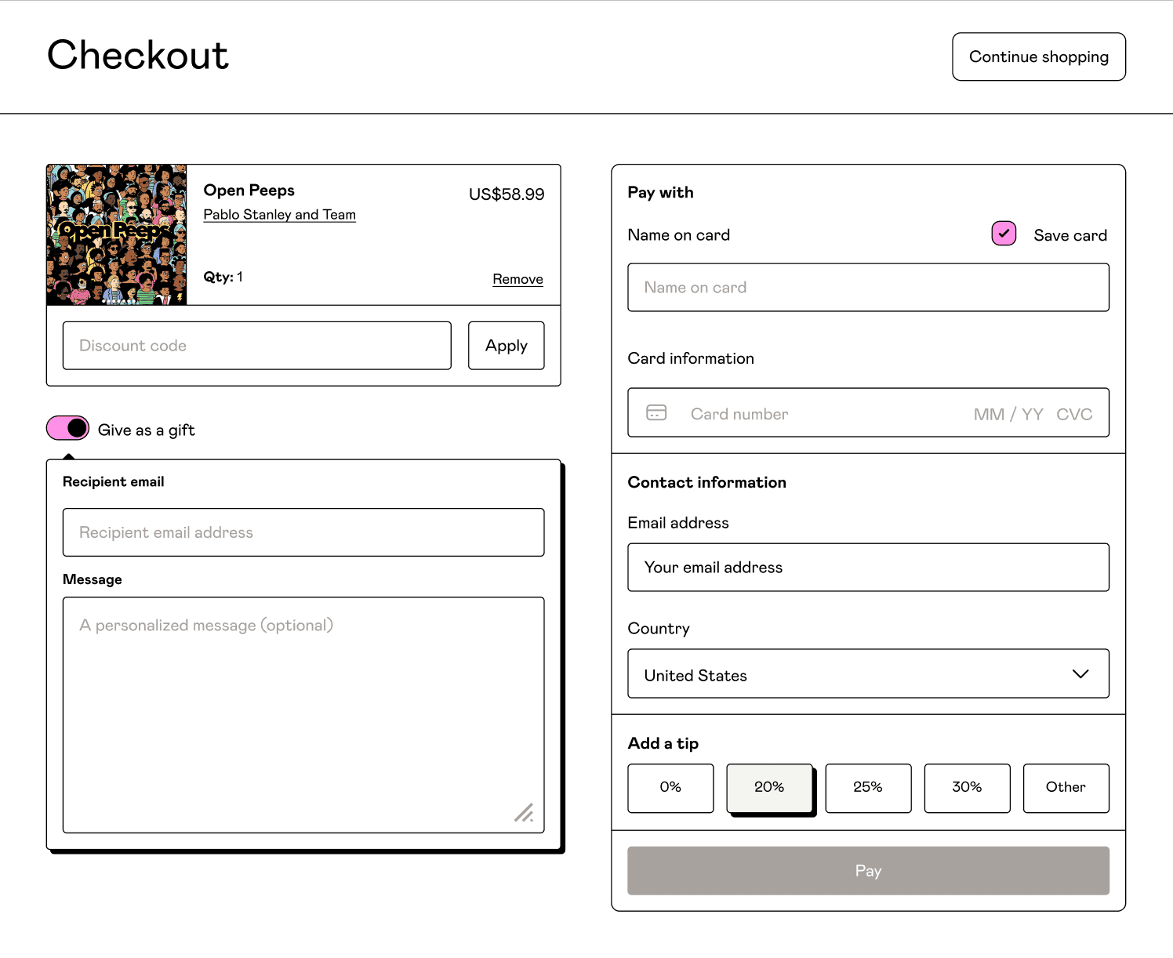The height and width of the screenshot is (958, 1173).
Task: Remove Open Peeps from the cart
Action: 517,279
